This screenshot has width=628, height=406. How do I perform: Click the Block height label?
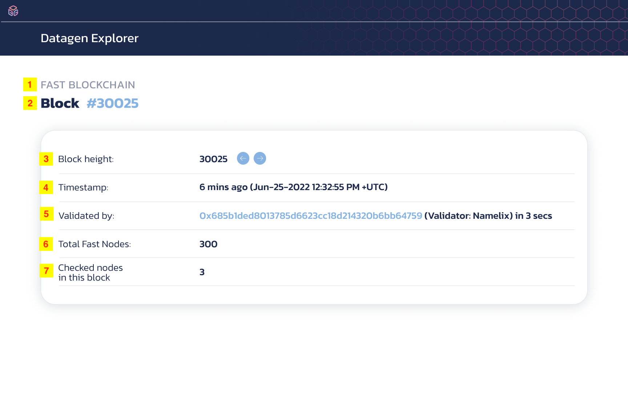click(x=86, y=159)
